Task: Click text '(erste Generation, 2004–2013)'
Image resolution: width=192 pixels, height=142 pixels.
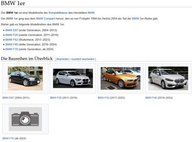Action: pos(38,30)
